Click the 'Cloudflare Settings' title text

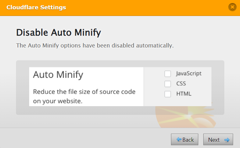coord(36,7)
